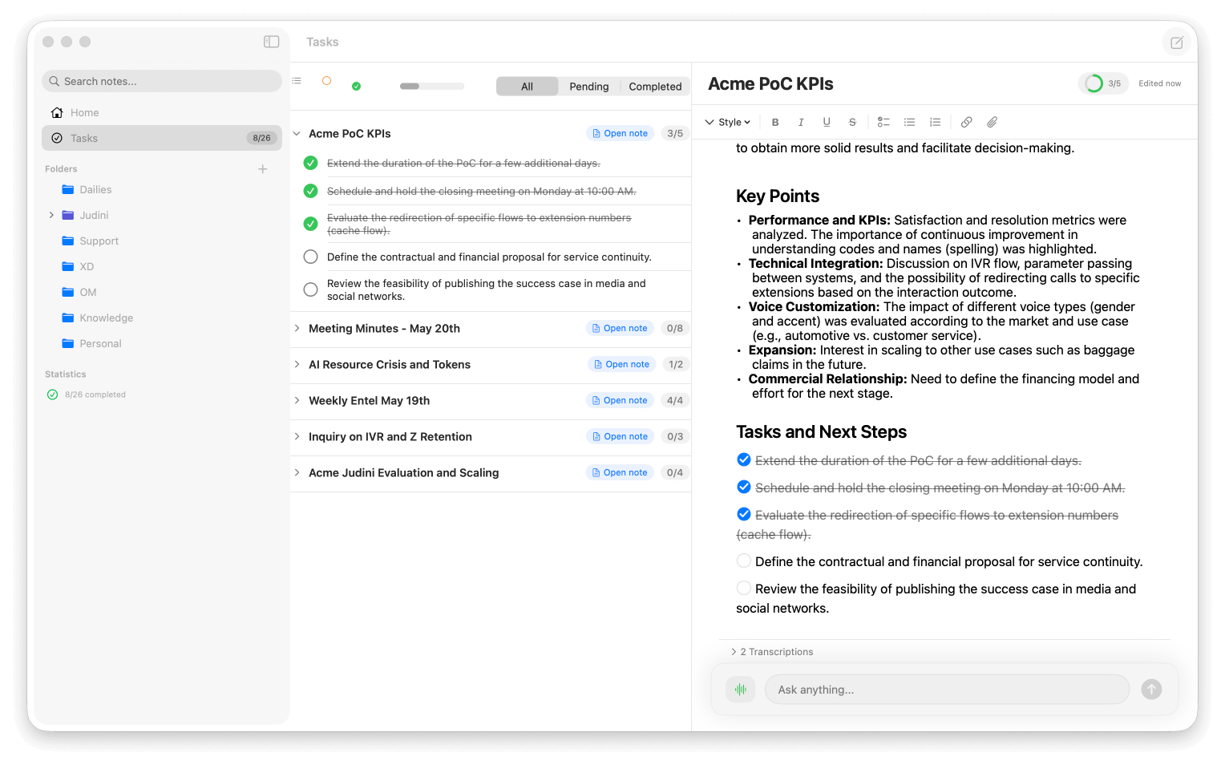This screenshot has width=1225, height=765.
Task: Collapse the Acme PoC KPIs task group
Action: (x=297, y=134)
